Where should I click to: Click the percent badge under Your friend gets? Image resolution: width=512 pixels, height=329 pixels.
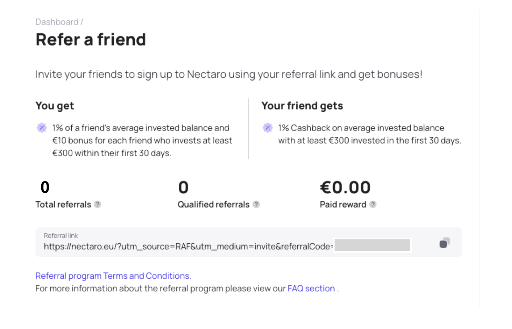(268, 128)
